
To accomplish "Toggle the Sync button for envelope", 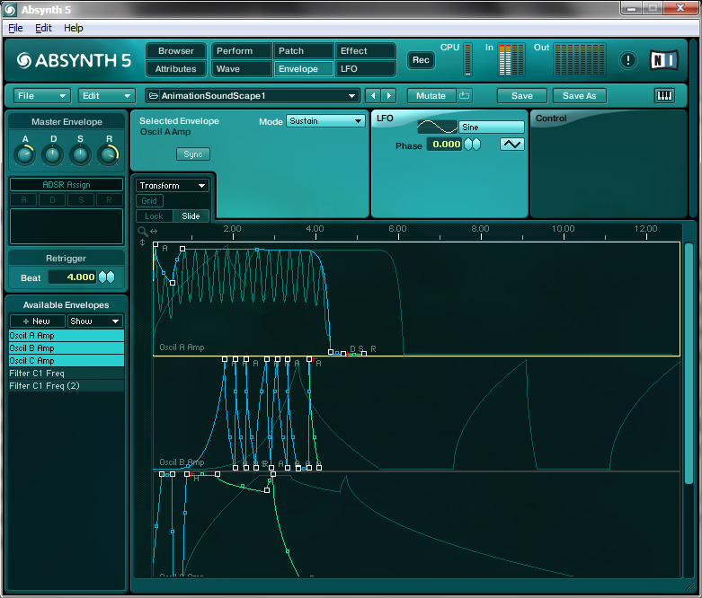I will click(192, 154).
